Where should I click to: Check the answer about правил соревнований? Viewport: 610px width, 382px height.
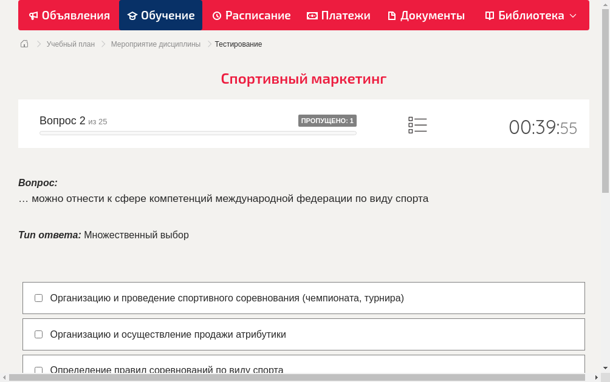(x=38, y=370)
